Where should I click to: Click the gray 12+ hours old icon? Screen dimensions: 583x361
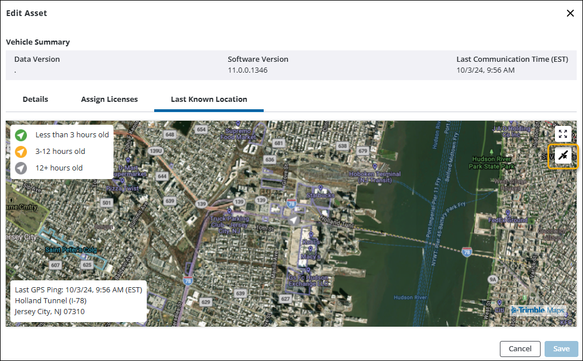click(x=21, y=168)
